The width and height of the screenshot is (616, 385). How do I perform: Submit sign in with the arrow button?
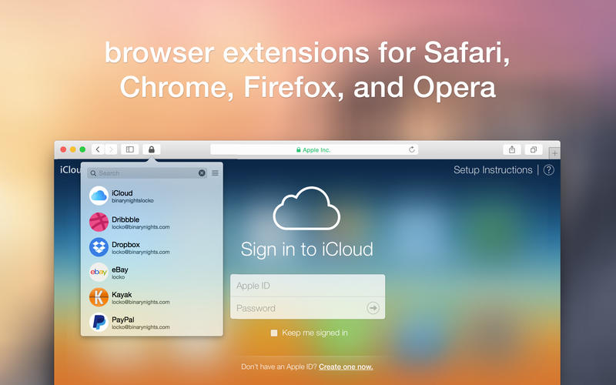coord(373,308)
